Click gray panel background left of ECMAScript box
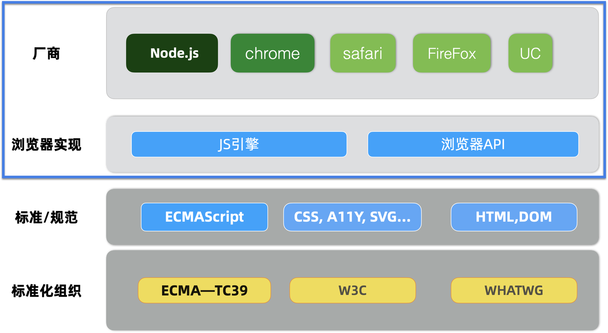Viewport: 608px width, 333px height. tap(123, 217)
